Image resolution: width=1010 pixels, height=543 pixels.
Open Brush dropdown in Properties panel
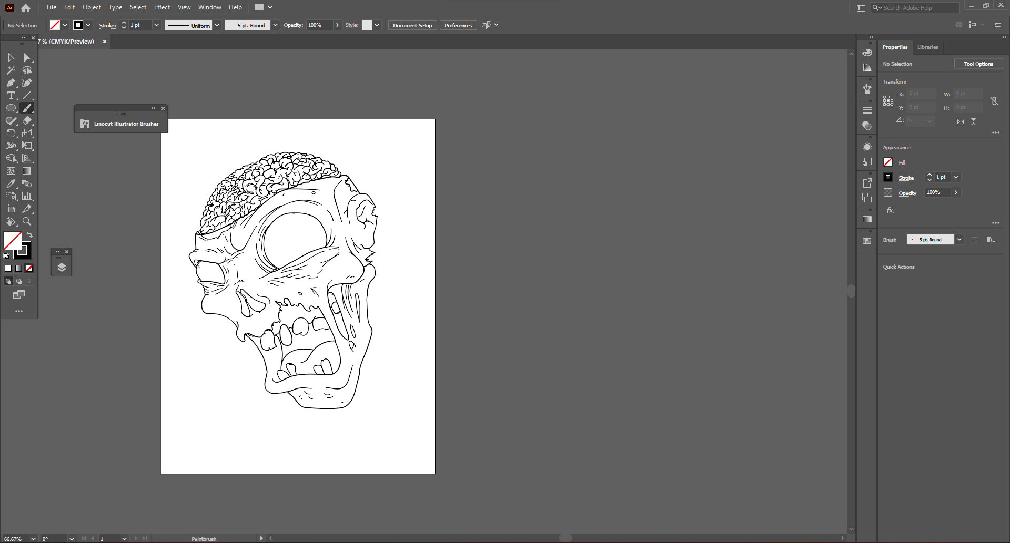tap(959, 240)
